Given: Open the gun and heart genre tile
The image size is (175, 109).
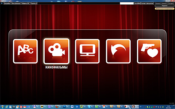Looking at the screenshot, I should pyautogui.click(x=149, y=51).
